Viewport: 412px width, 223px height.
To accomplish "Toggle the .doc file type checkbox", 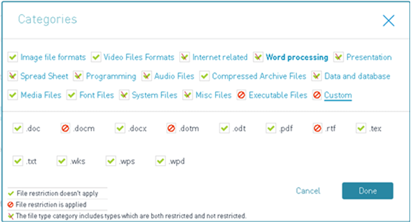I will click(18, 129).
